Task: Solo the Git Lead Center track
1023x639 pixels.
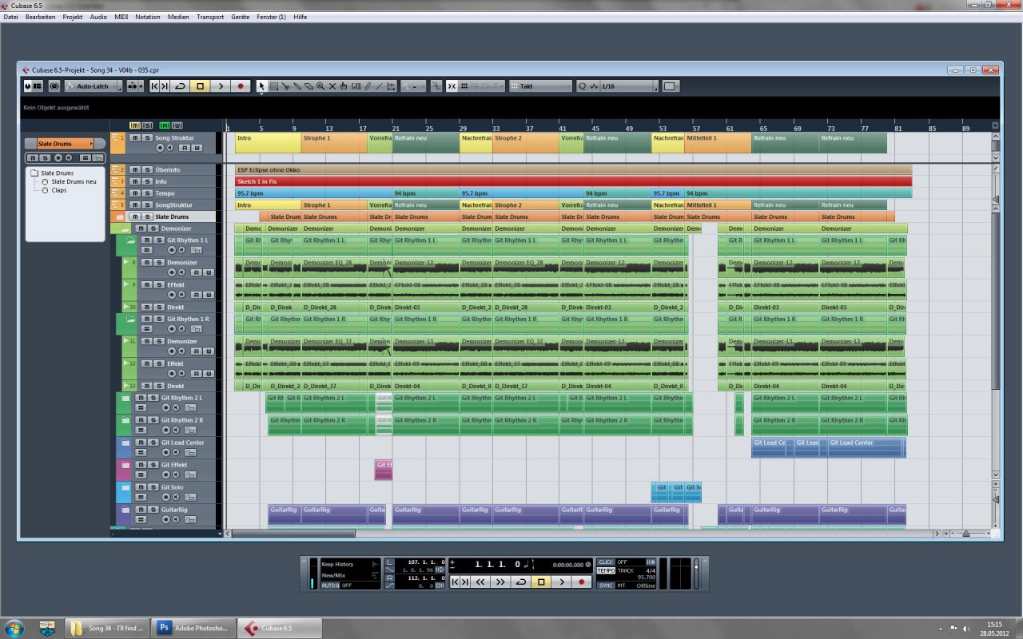Action: (153, 443)
